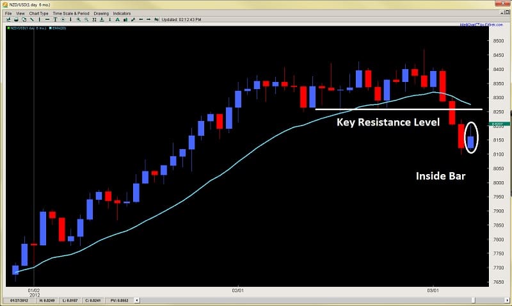512x306 pixels.
Task: Click the 01/02 2012 date axis label
Action: [34, 293]
